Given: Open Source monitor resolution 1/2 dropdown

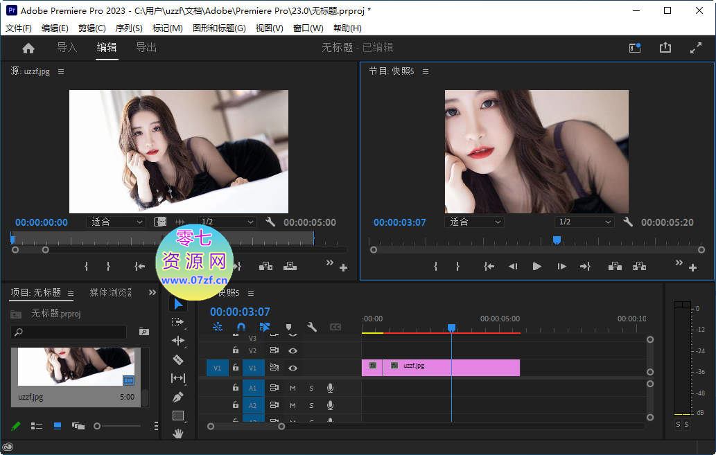Looking at the screenshot, I should pos(227,222).
